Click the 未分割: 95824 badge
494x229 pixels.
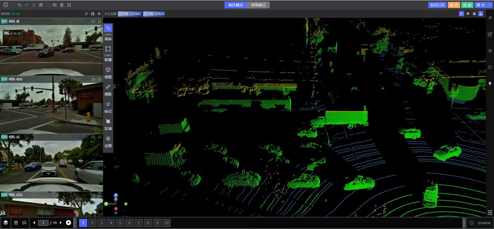click(x=154, y=14)
